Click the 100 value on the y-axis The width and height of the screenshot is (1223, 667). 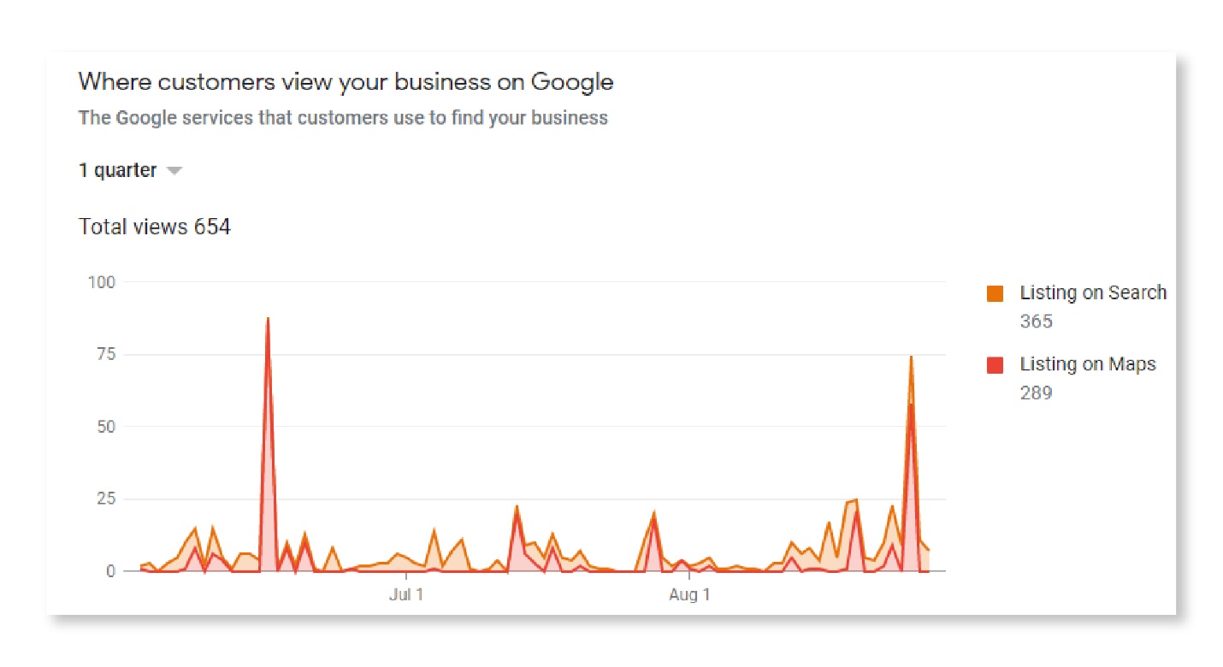click(100, 281)
